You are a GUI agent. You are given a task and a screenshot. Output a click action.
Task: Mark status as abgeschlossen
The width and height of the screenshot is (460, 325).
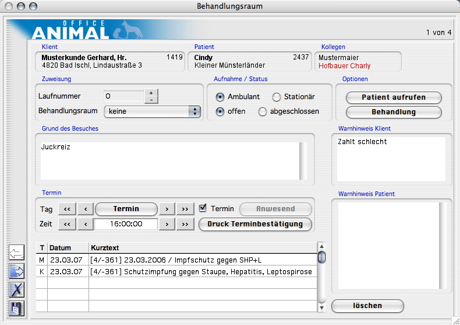pos(263,111)
